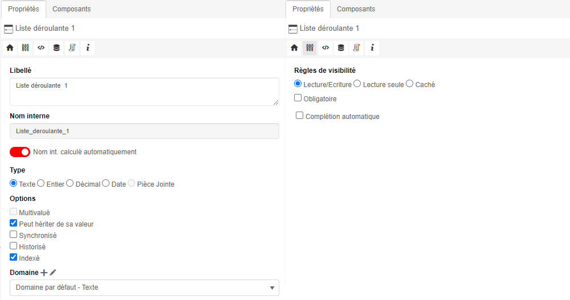The image size is (570, 300).
Task: Select the script icon in the right toolbar
Action: (x=356, y=48)
